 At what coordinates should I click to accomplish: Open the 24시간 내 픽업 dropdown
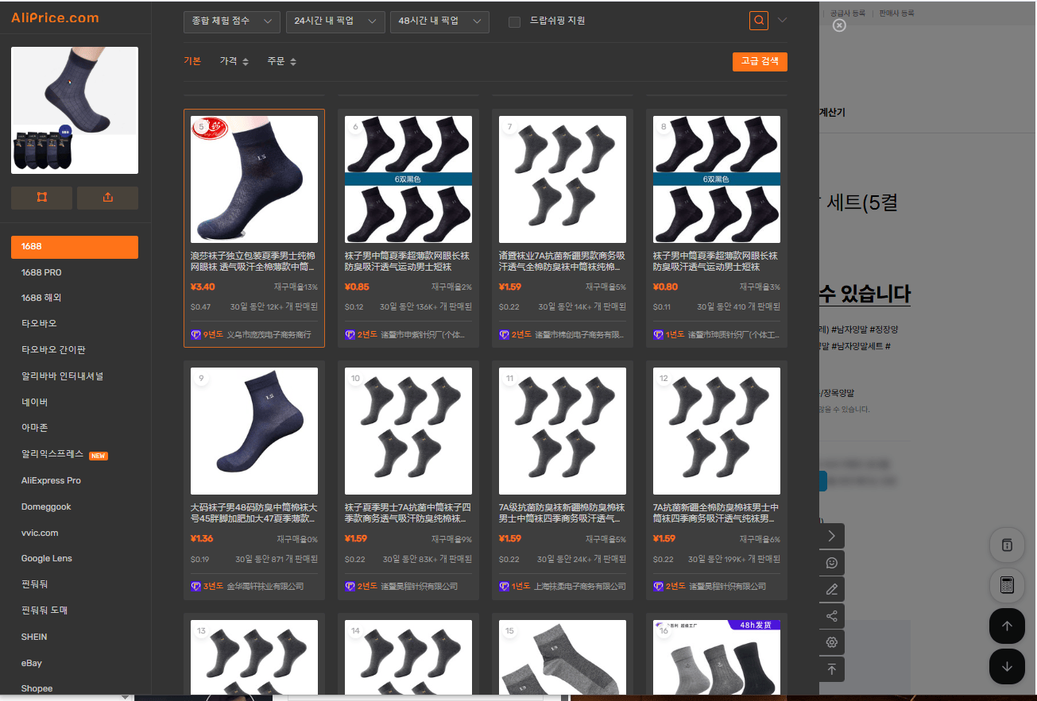[335, 21]
